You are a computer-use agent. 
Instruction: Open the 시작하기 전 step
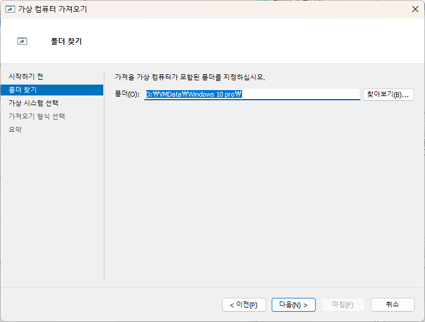point(26,77)
